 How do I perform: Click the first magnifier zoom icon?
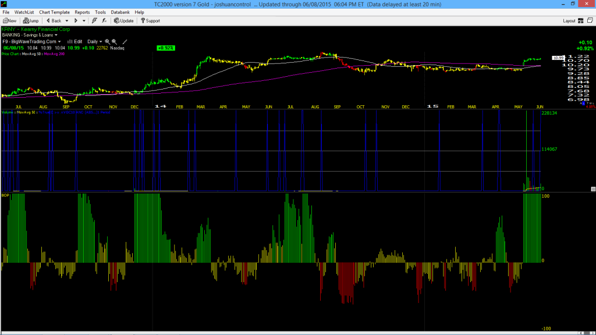[107, 42]
